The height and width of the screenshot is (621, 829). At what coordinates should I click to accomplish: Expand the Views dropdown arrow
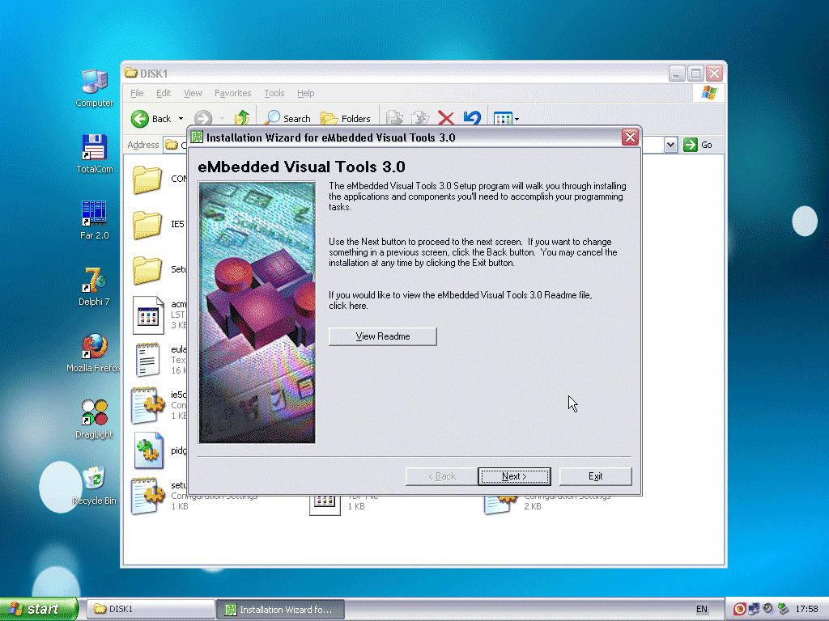pos(517,120)
